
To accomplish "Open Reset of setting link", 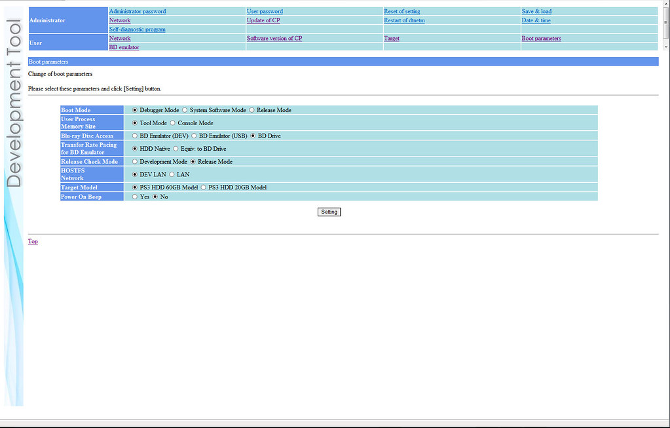I will (x=401, y=12).
